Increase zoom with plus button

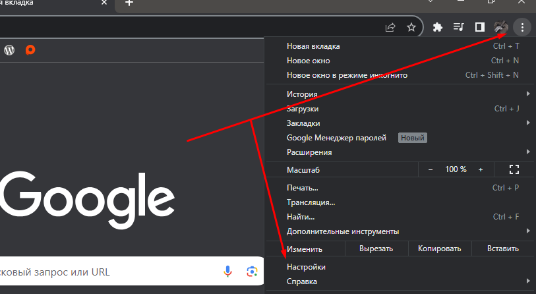481,169
